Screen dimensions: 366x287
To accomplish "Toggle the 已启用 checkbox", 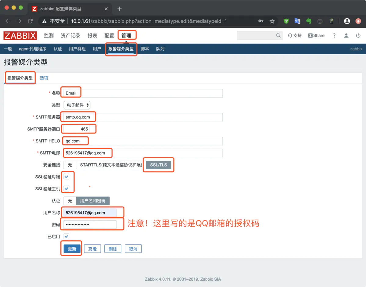I will (x=66, y=236).
